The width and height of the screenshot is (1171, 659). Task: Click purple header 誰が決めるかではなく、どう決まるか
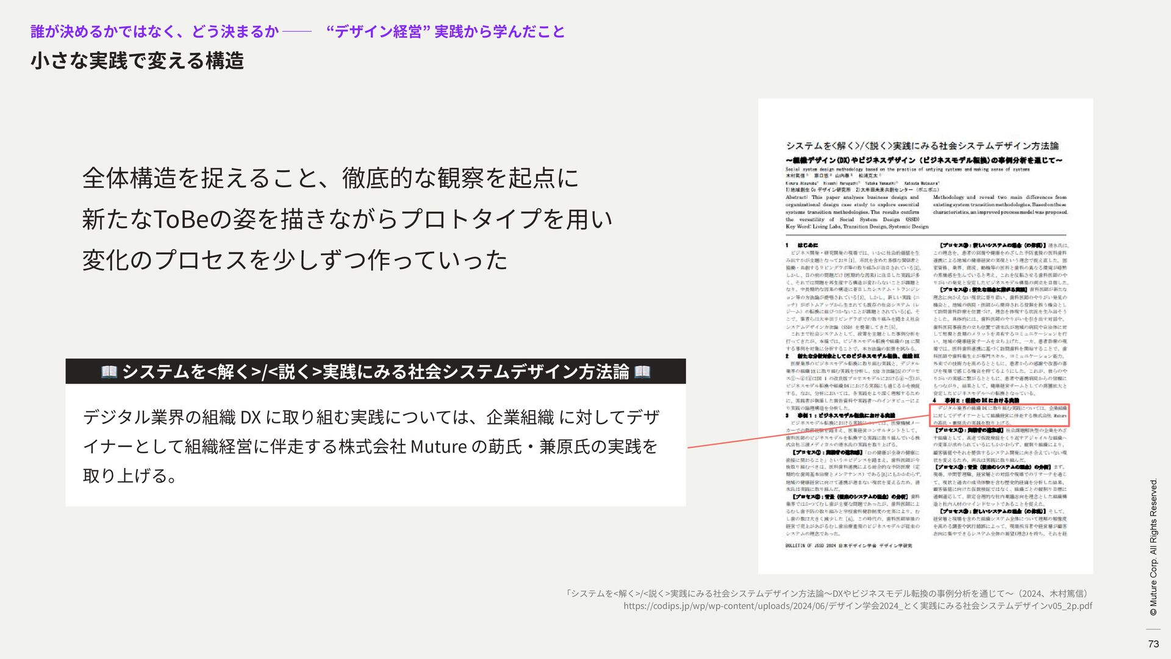pyautogui.click(x=154, y=31)
